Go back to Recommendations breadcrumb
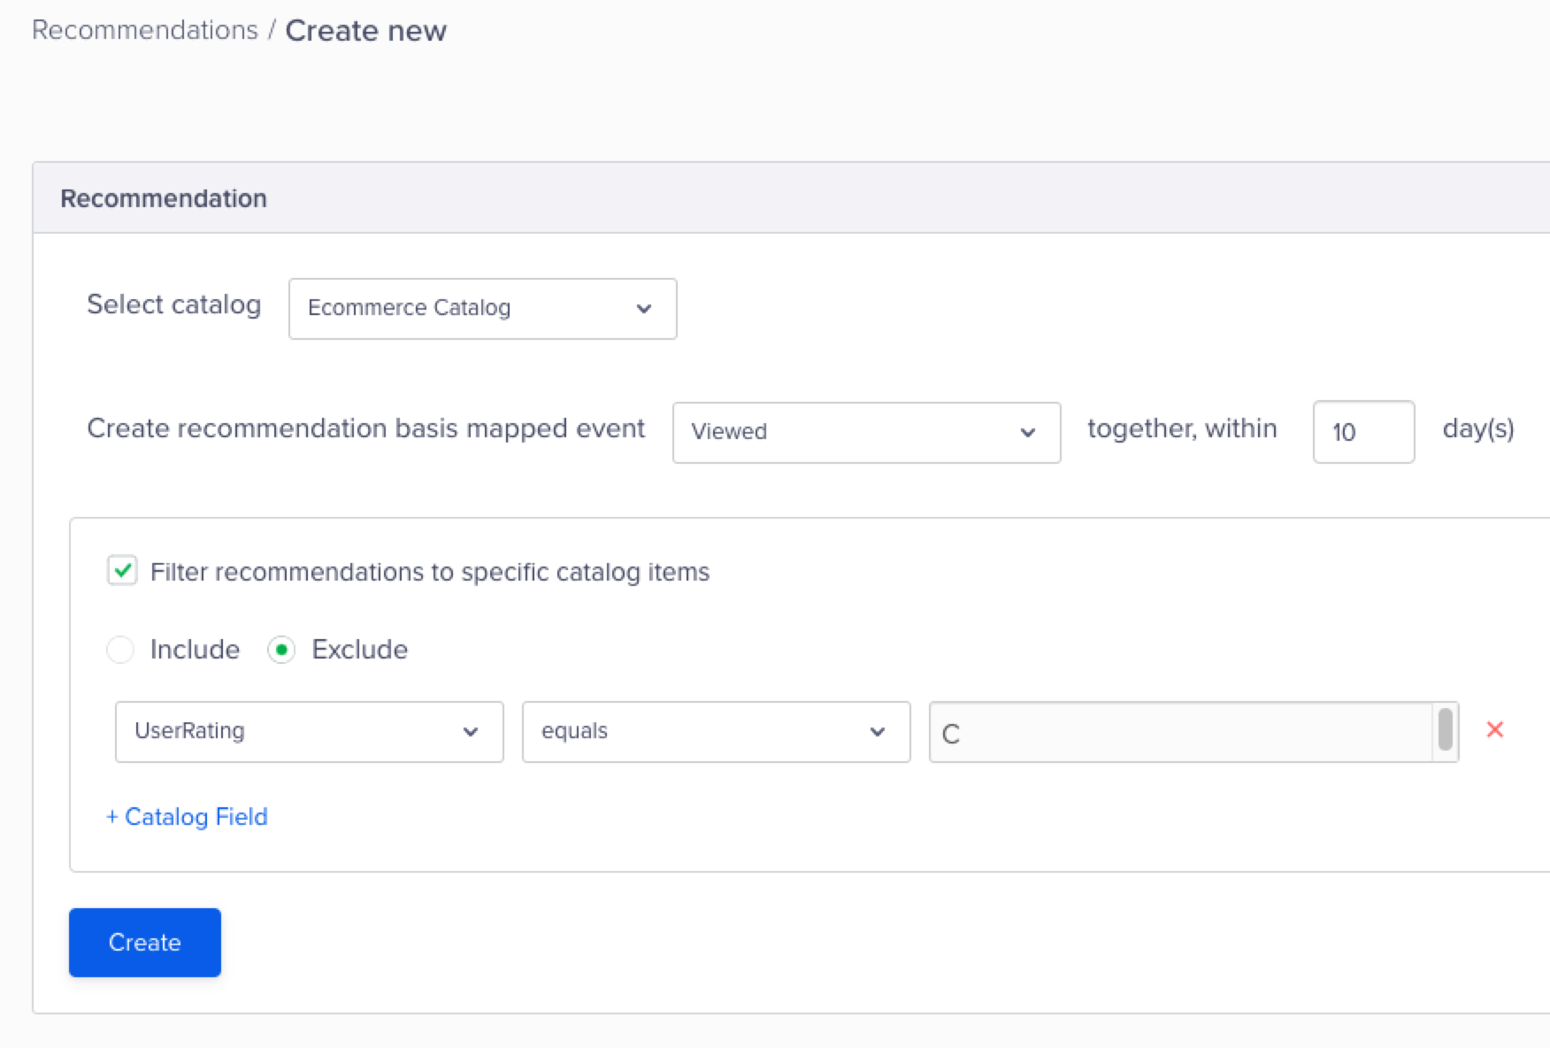This screenshot has width=1550, height=1048. pos(145,30)
